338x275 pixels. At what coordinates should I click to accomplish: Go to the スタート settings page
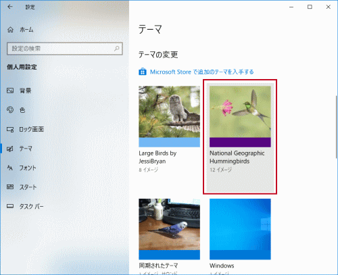point(28,187)
